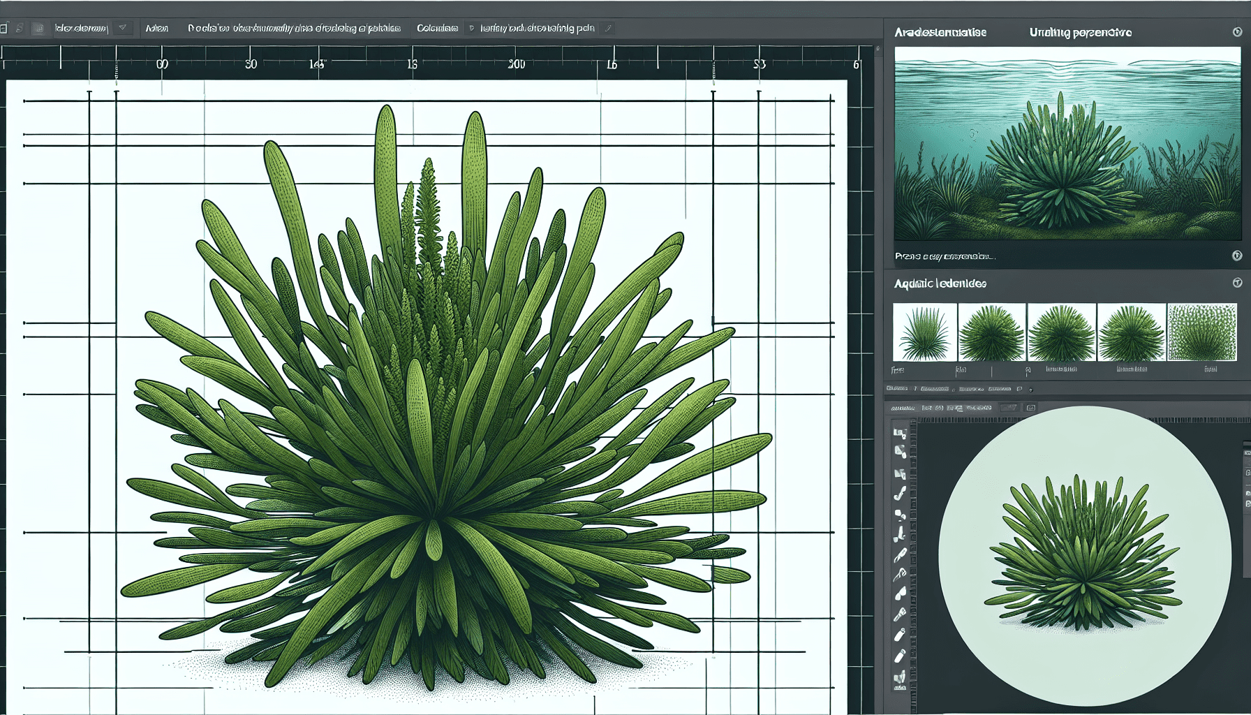The image size is (1251, 715).
Task: Click the 'Aqdmic ledenides' panel heading
Action: (940, 283)
